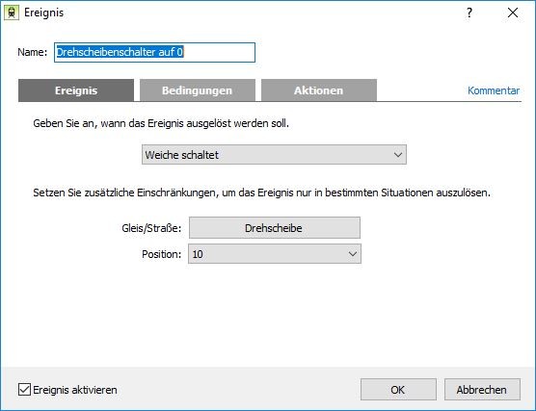Image resolution: width=536 pixels, height=411 pixels.
Task: Open the Kommentar link
Action: 494,90
